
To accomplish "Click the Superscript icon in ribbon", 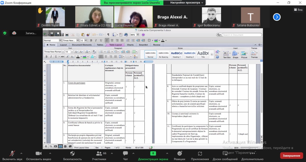I will (x=68, y=57).
